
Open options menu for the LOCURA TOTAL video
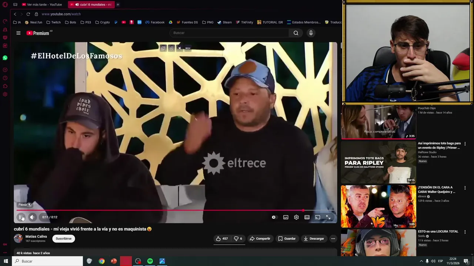tap(465, 232)
